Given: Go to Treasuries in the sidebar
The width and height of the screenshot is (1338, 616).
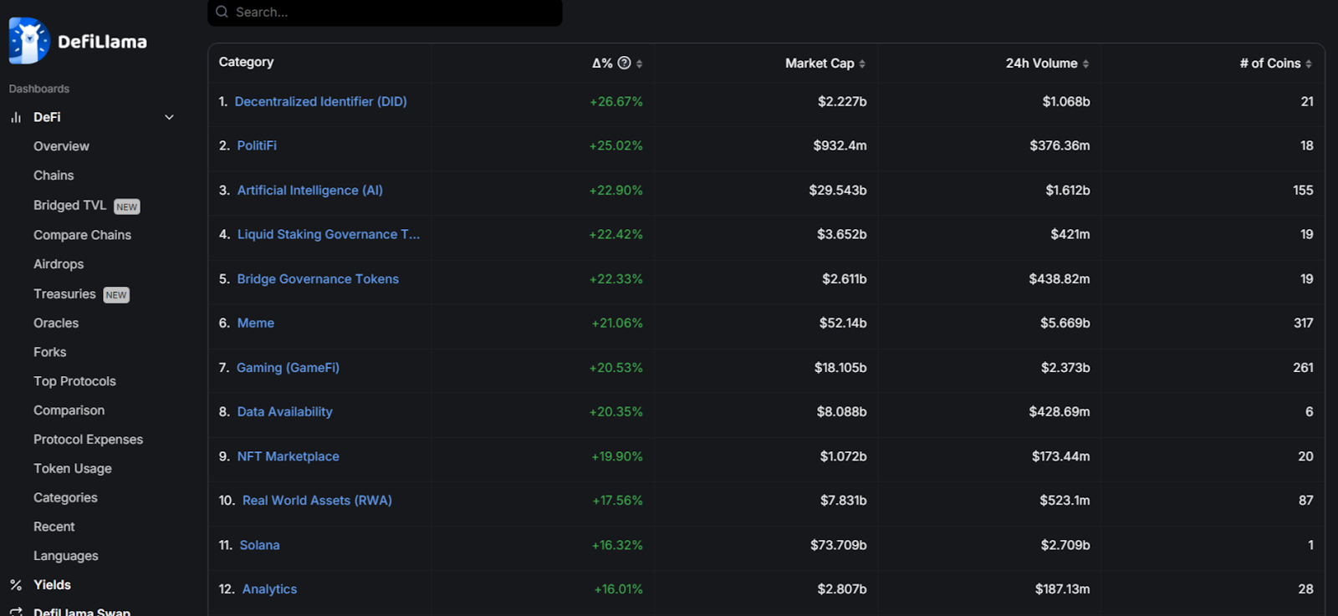Looking at the screenshot, I should 64,294.
